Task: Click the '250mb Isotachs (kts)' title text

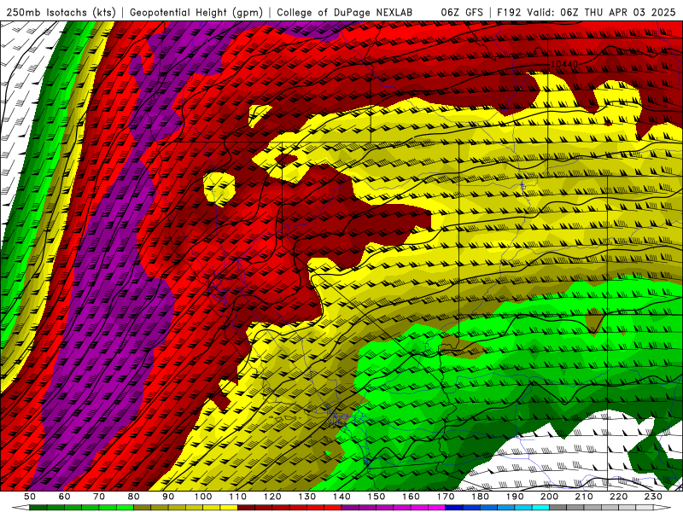Action: (61, 12)
